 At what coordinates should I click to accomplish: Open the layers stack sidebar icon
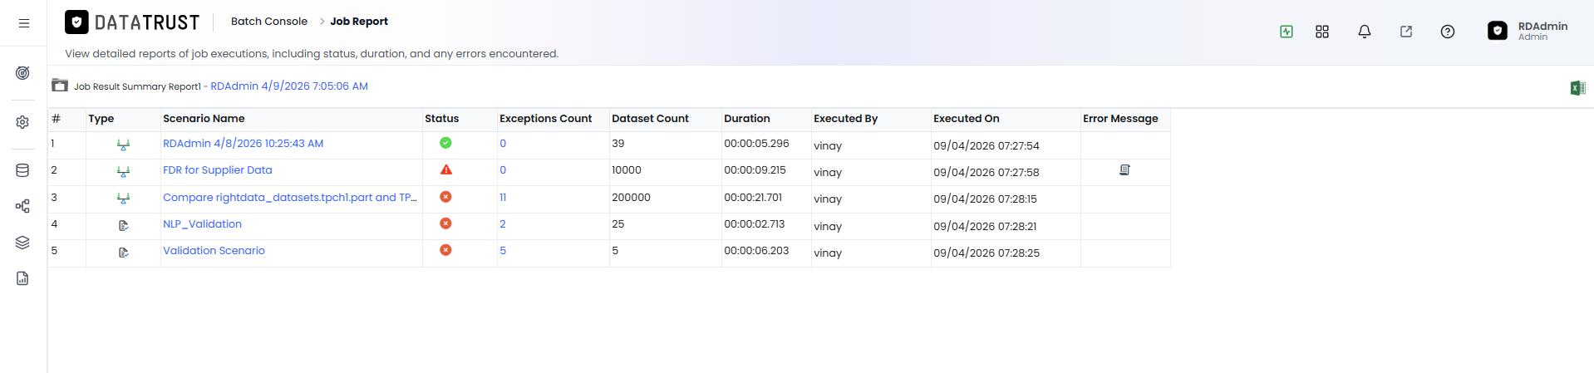(22, 243)
